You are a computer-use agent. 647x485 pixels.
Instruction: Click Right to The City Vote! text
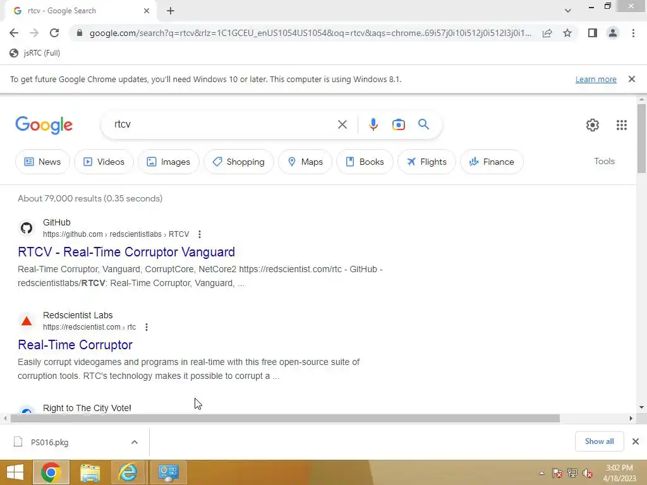tap(87, 408)
